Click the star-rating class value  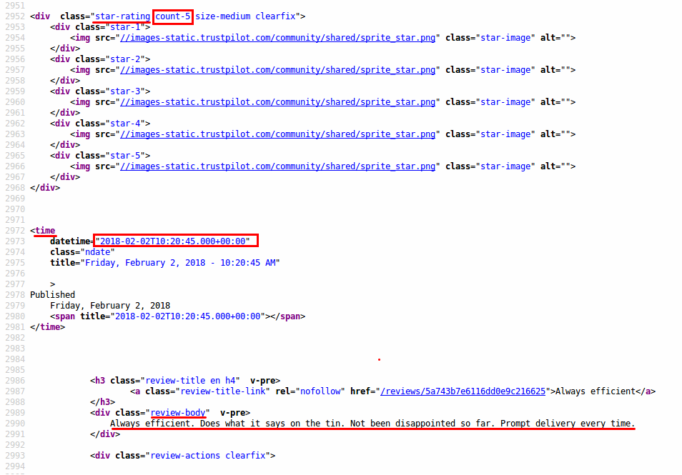pos(123,16)
